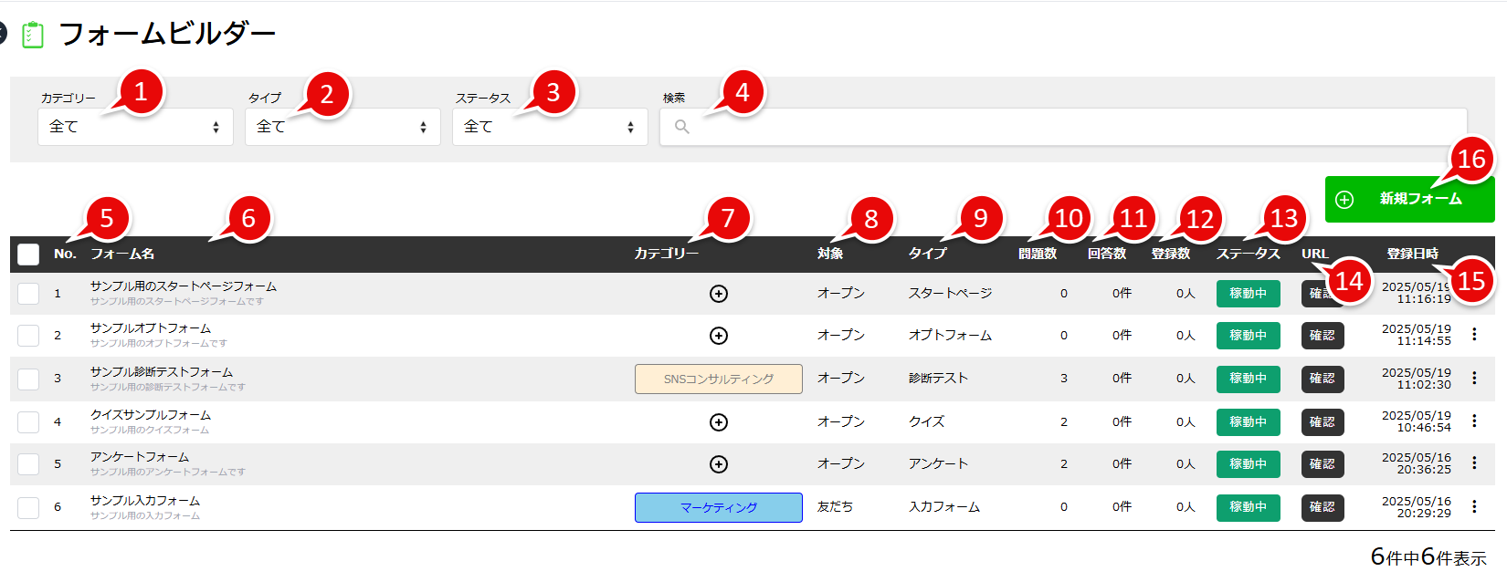
Task: Click 確認 URL button for サンプルオプトフォーム
Action: pyautogui.click(x=1323, y=336)
